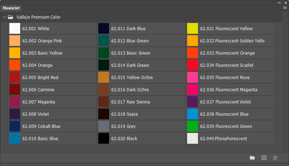Image resolution: width=289 pixels, height=166 pixels.
Task: Collapse the panel with the double-arrow icon
Action: click(x=279, y=3)
